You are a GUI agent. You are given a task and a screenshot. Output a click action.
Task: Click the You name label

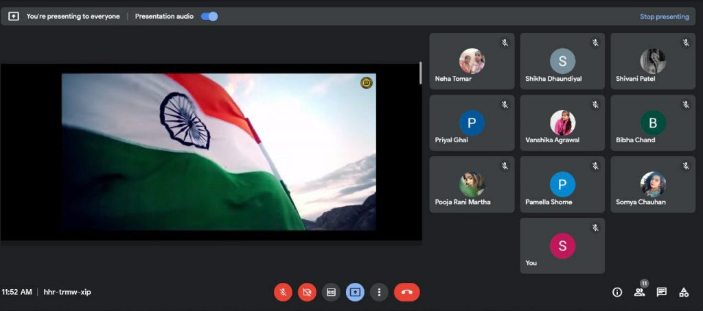coord(531,263)
